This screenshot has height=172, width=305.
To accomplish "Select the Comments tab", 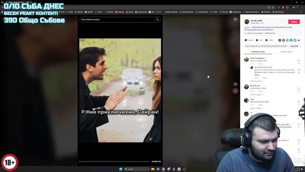I will pyautogui.click(x=258, y=52).
